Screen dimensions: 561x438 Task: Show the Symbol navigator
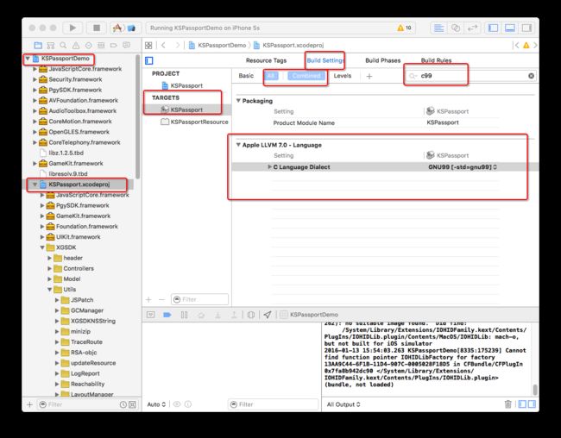(x=50, y=46)
